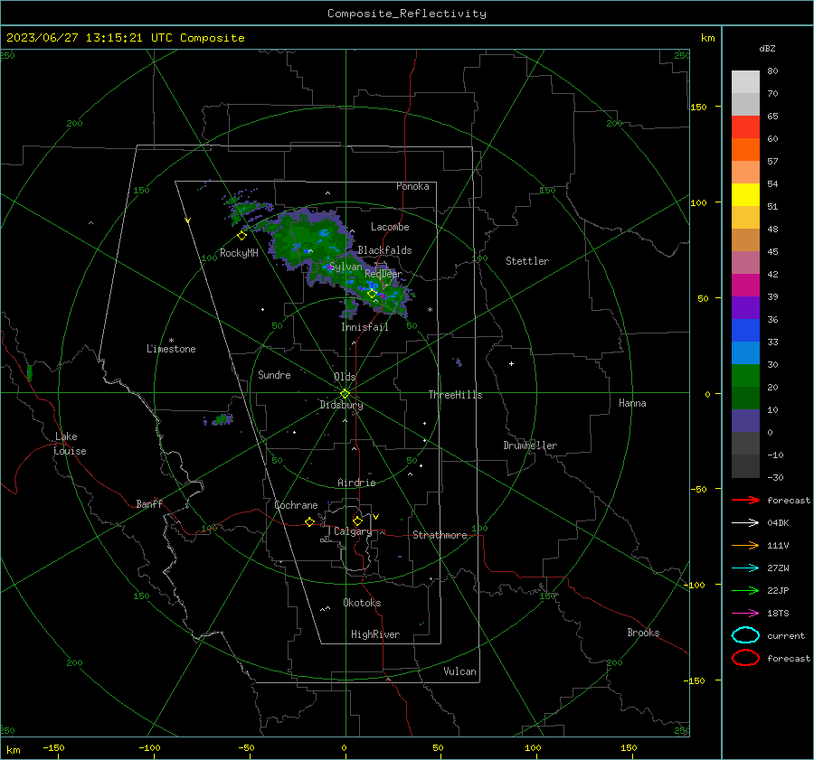814x760 pixels.
Task: Click the yellow radar marker at map center
Action: click(x=345, y=393)
